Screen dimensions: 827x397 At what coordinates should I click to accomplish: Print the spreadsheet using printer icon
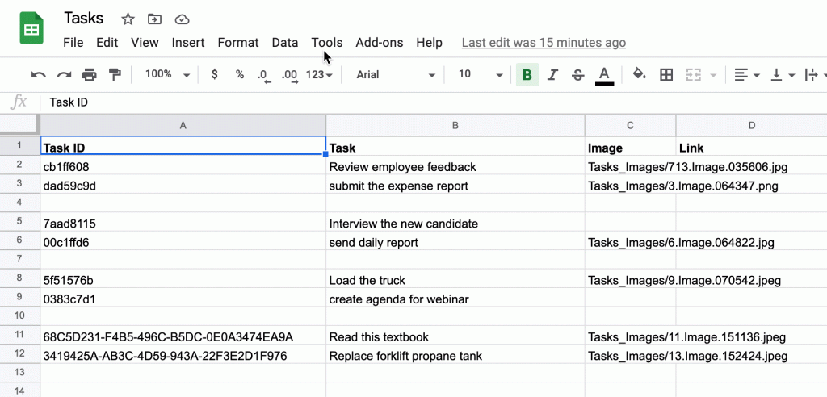tap(89, 75)
